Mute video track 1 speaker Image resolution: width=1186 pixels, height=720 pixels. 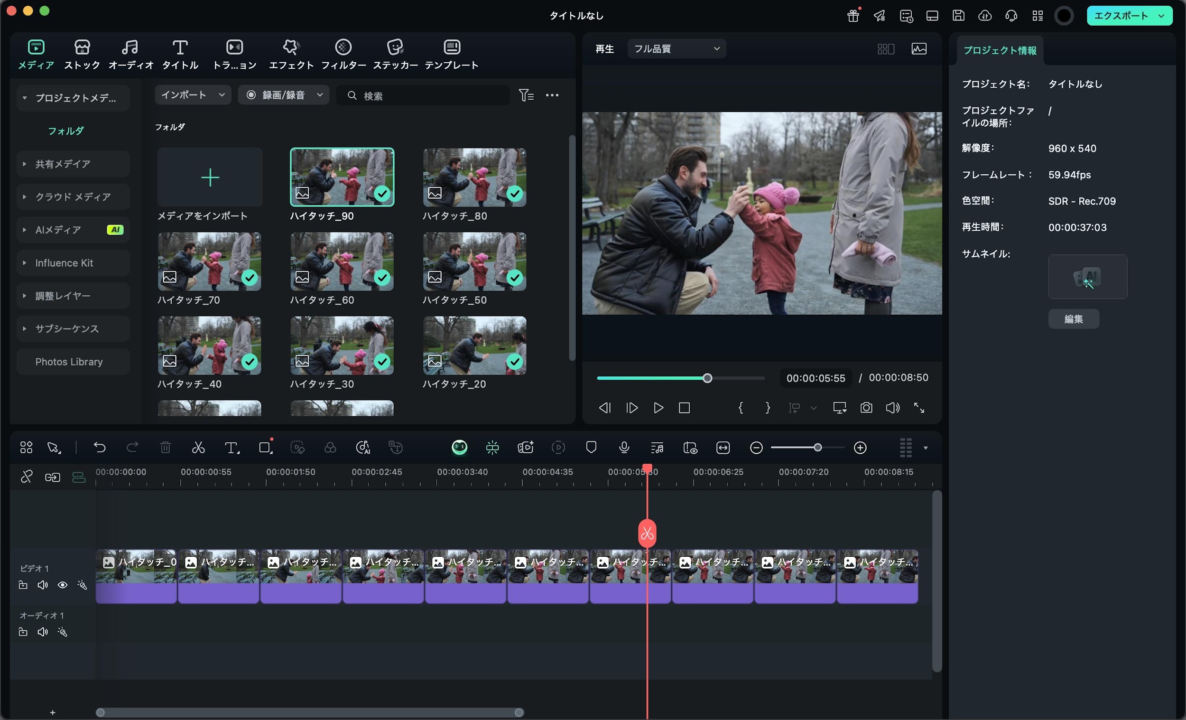43,585
